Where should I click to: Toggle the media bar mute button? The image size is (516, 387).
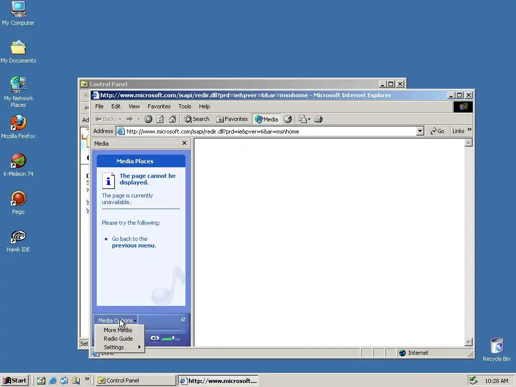click(x=155, y=338)
